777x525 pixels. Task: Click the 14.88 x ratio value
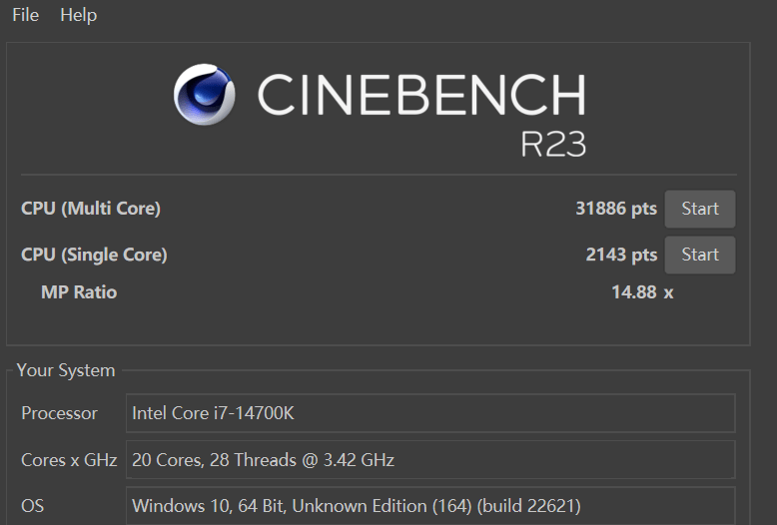pos(642,292)
